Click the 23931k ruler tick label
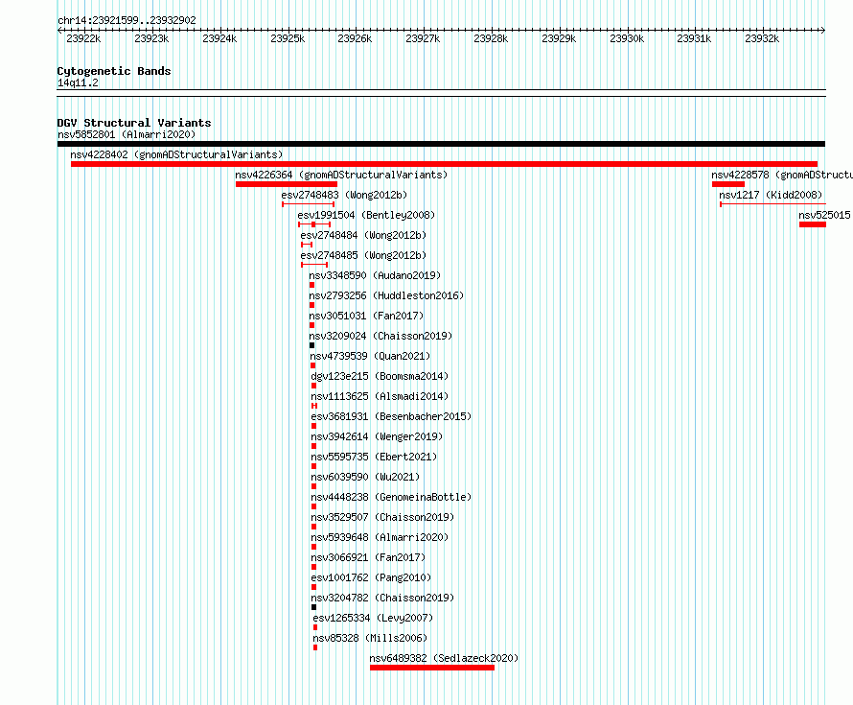 coord(694,38)
